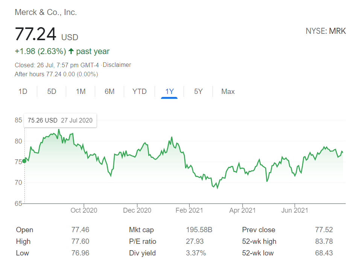360x272 pixels.
Task: Click the 75.26 USD price tooltip
Action: click(x=60, y=120)
